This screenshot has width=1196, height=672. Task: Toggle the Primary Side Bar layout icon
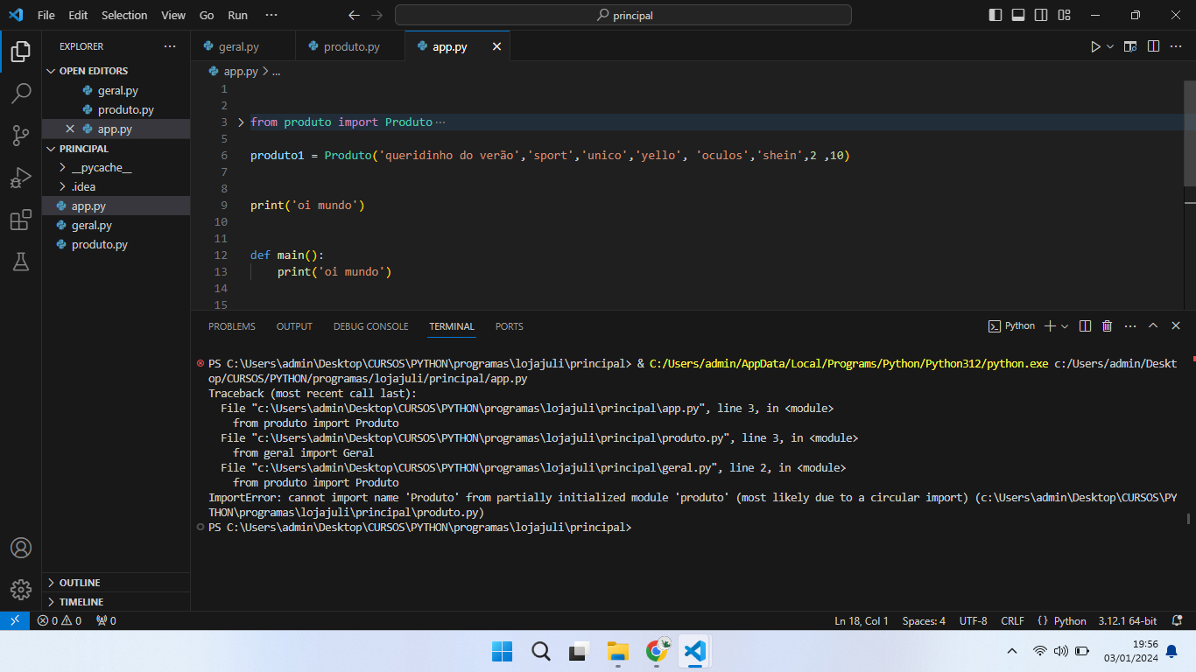995,15
